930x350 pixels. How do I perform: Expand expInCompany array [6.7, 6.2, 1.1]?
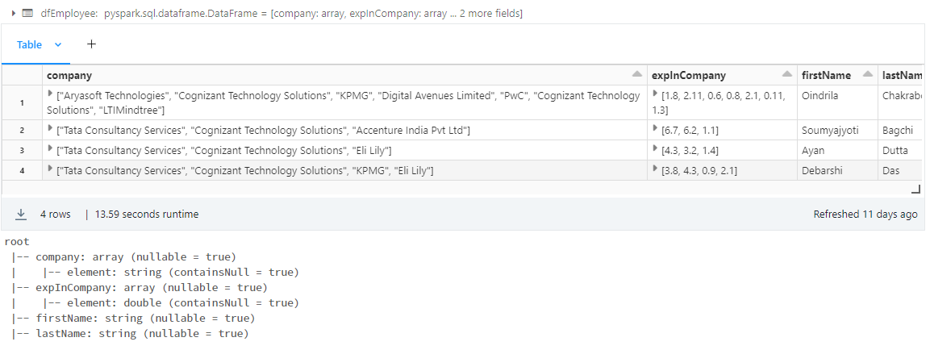tap(656, 129)
